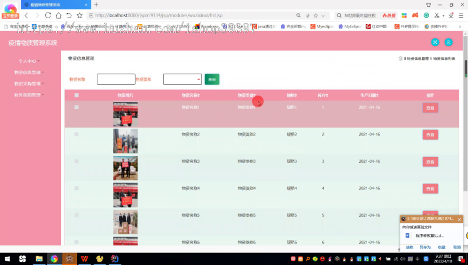Close the file transfer popup notification

459,220
